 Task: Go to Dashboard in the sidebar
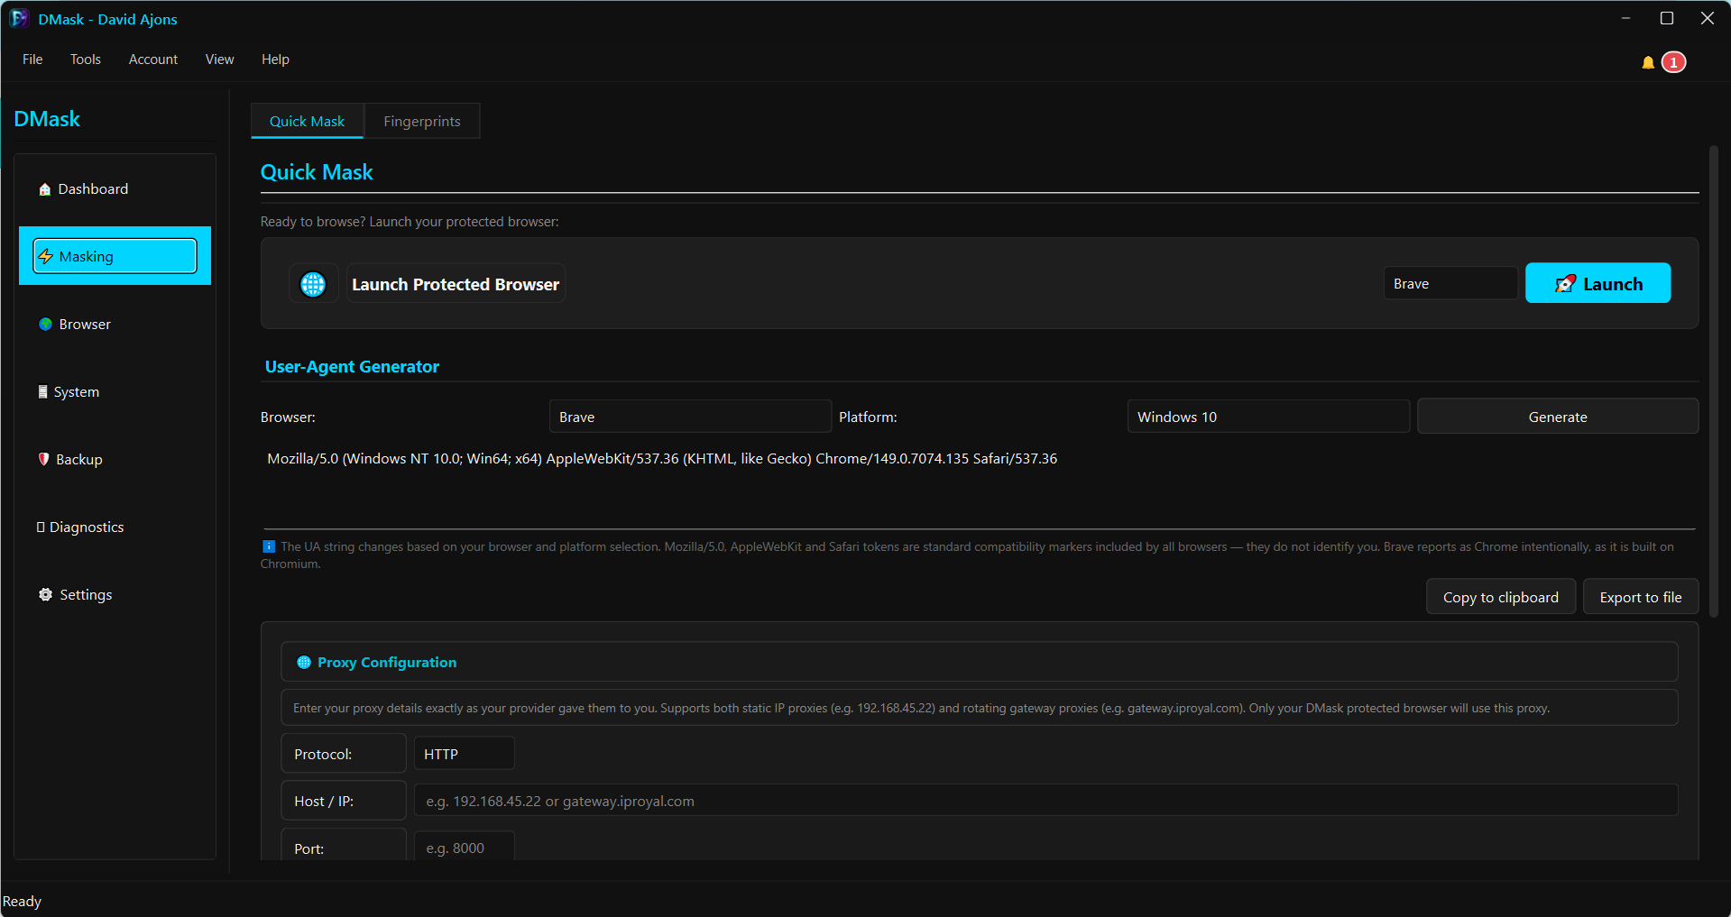(93, 189)
